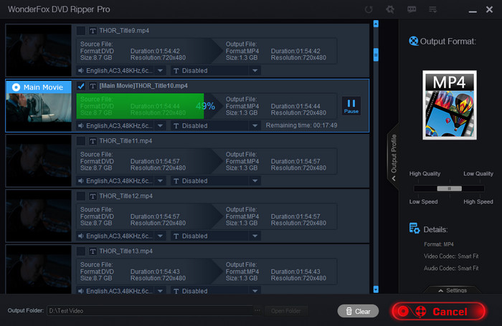This screenshot has width=502, height=326.
Task: Click scrollbar up arrow of title list
Action: point(376,24)
